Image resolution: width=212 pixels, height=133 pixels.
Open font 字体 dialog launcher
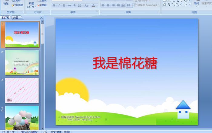97,12
